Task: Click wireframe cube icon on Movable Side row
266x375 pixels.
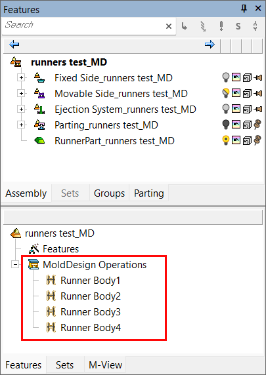Action: coord(247,94)
